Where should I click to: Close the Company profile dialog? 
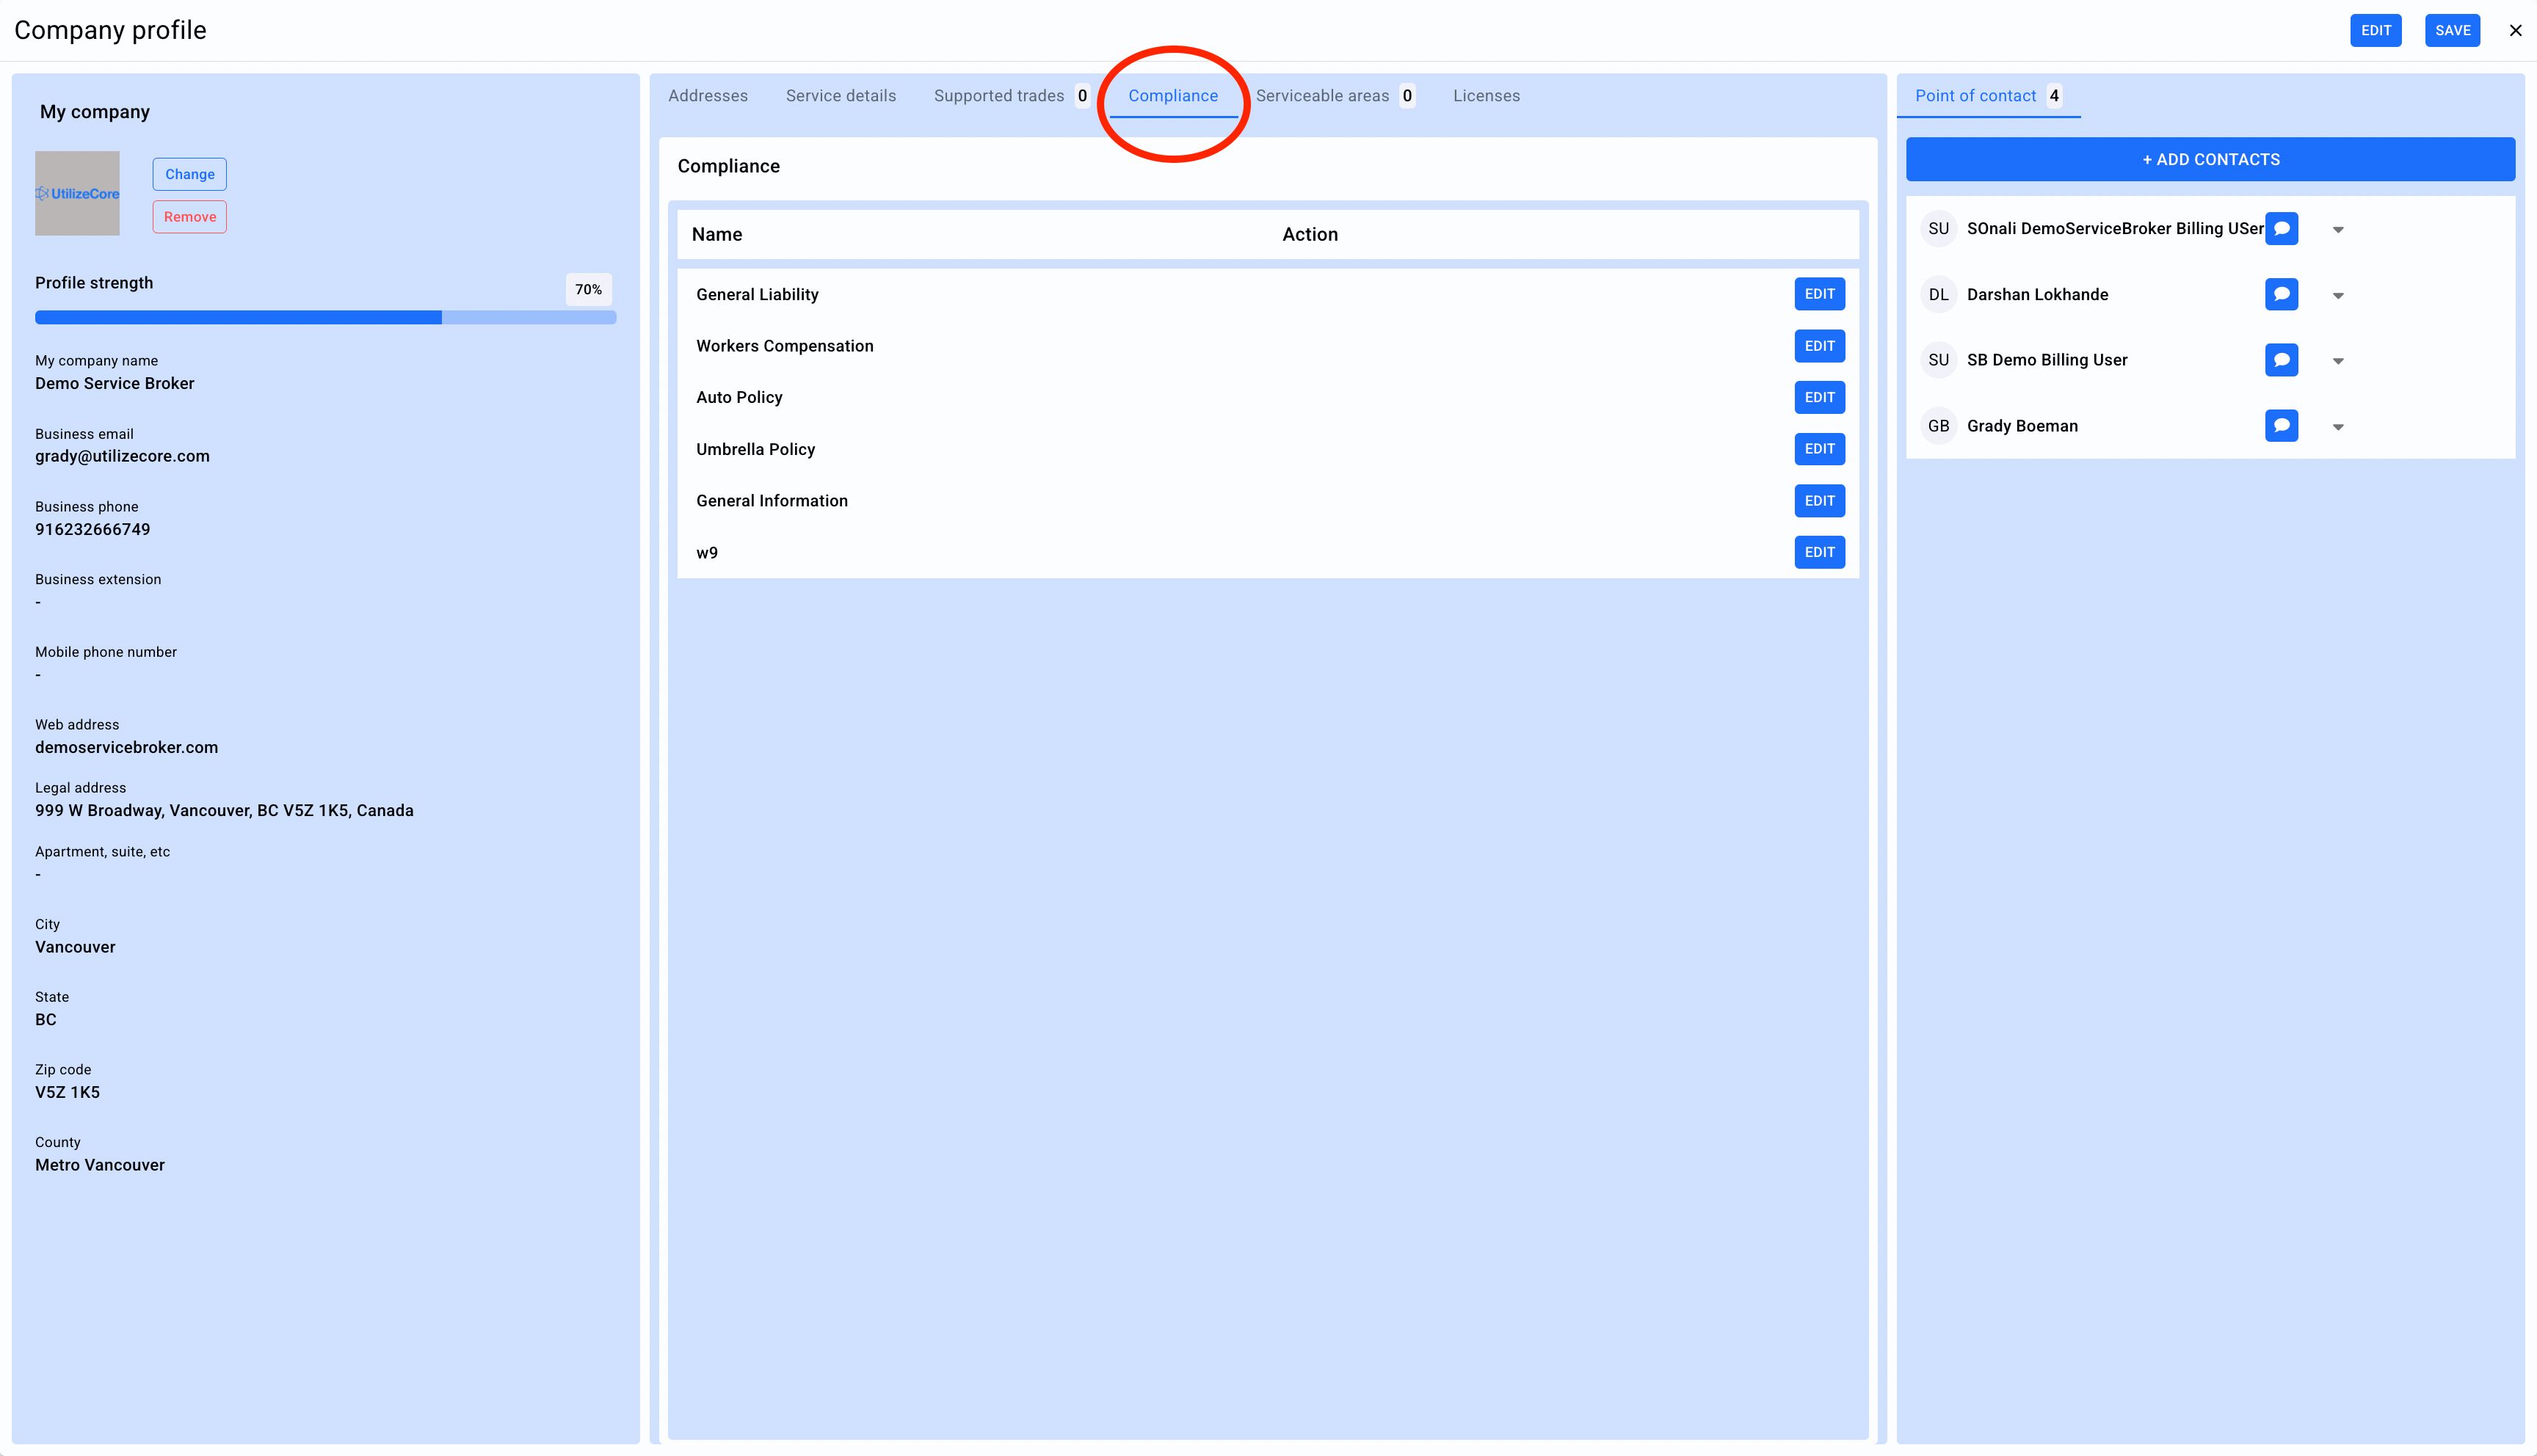2515,30
